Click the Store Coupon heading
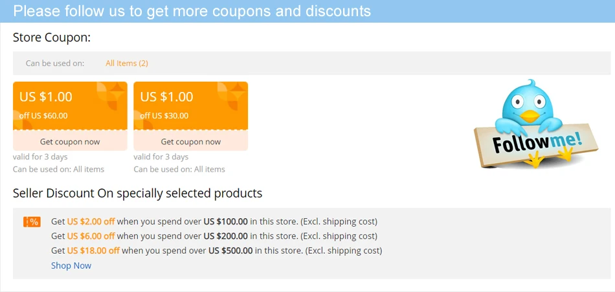 pos(52,38)
